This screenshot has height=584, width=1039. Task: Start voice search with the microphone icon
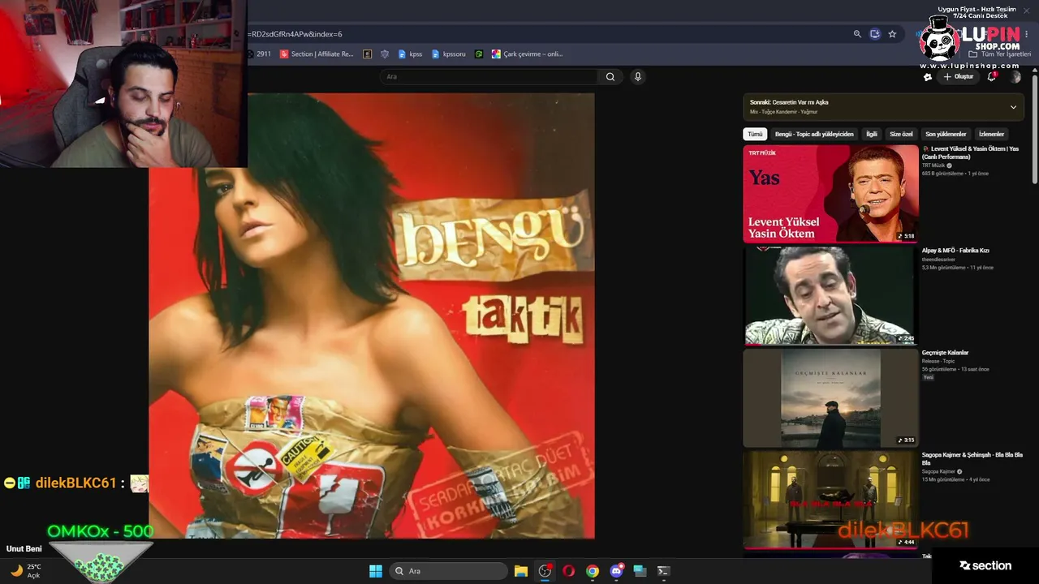638,76
